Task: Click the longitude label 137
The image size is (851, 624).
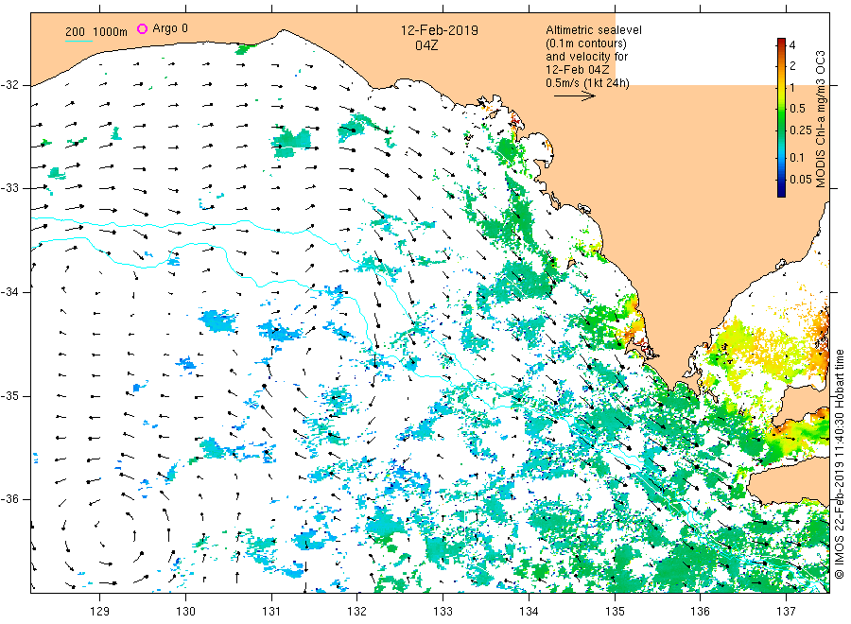Action: tap(786, 612)
